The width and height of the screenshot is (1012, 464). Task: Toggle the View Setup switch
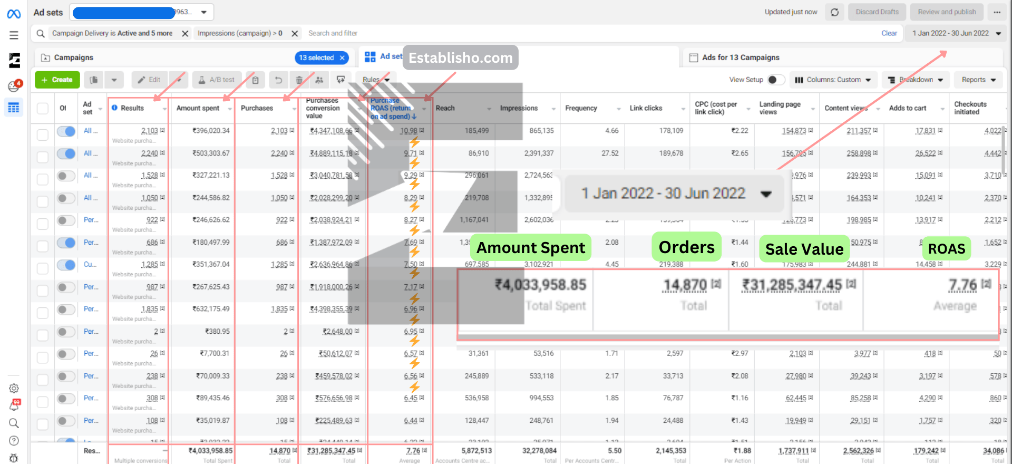point(774,80)
